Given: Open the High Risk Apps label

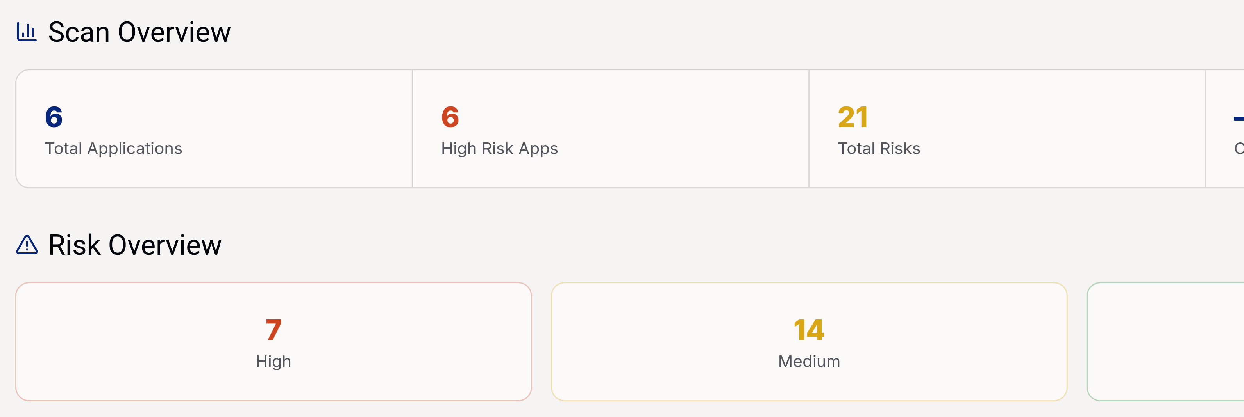Looking at the screenshot, I should [499, 149].
